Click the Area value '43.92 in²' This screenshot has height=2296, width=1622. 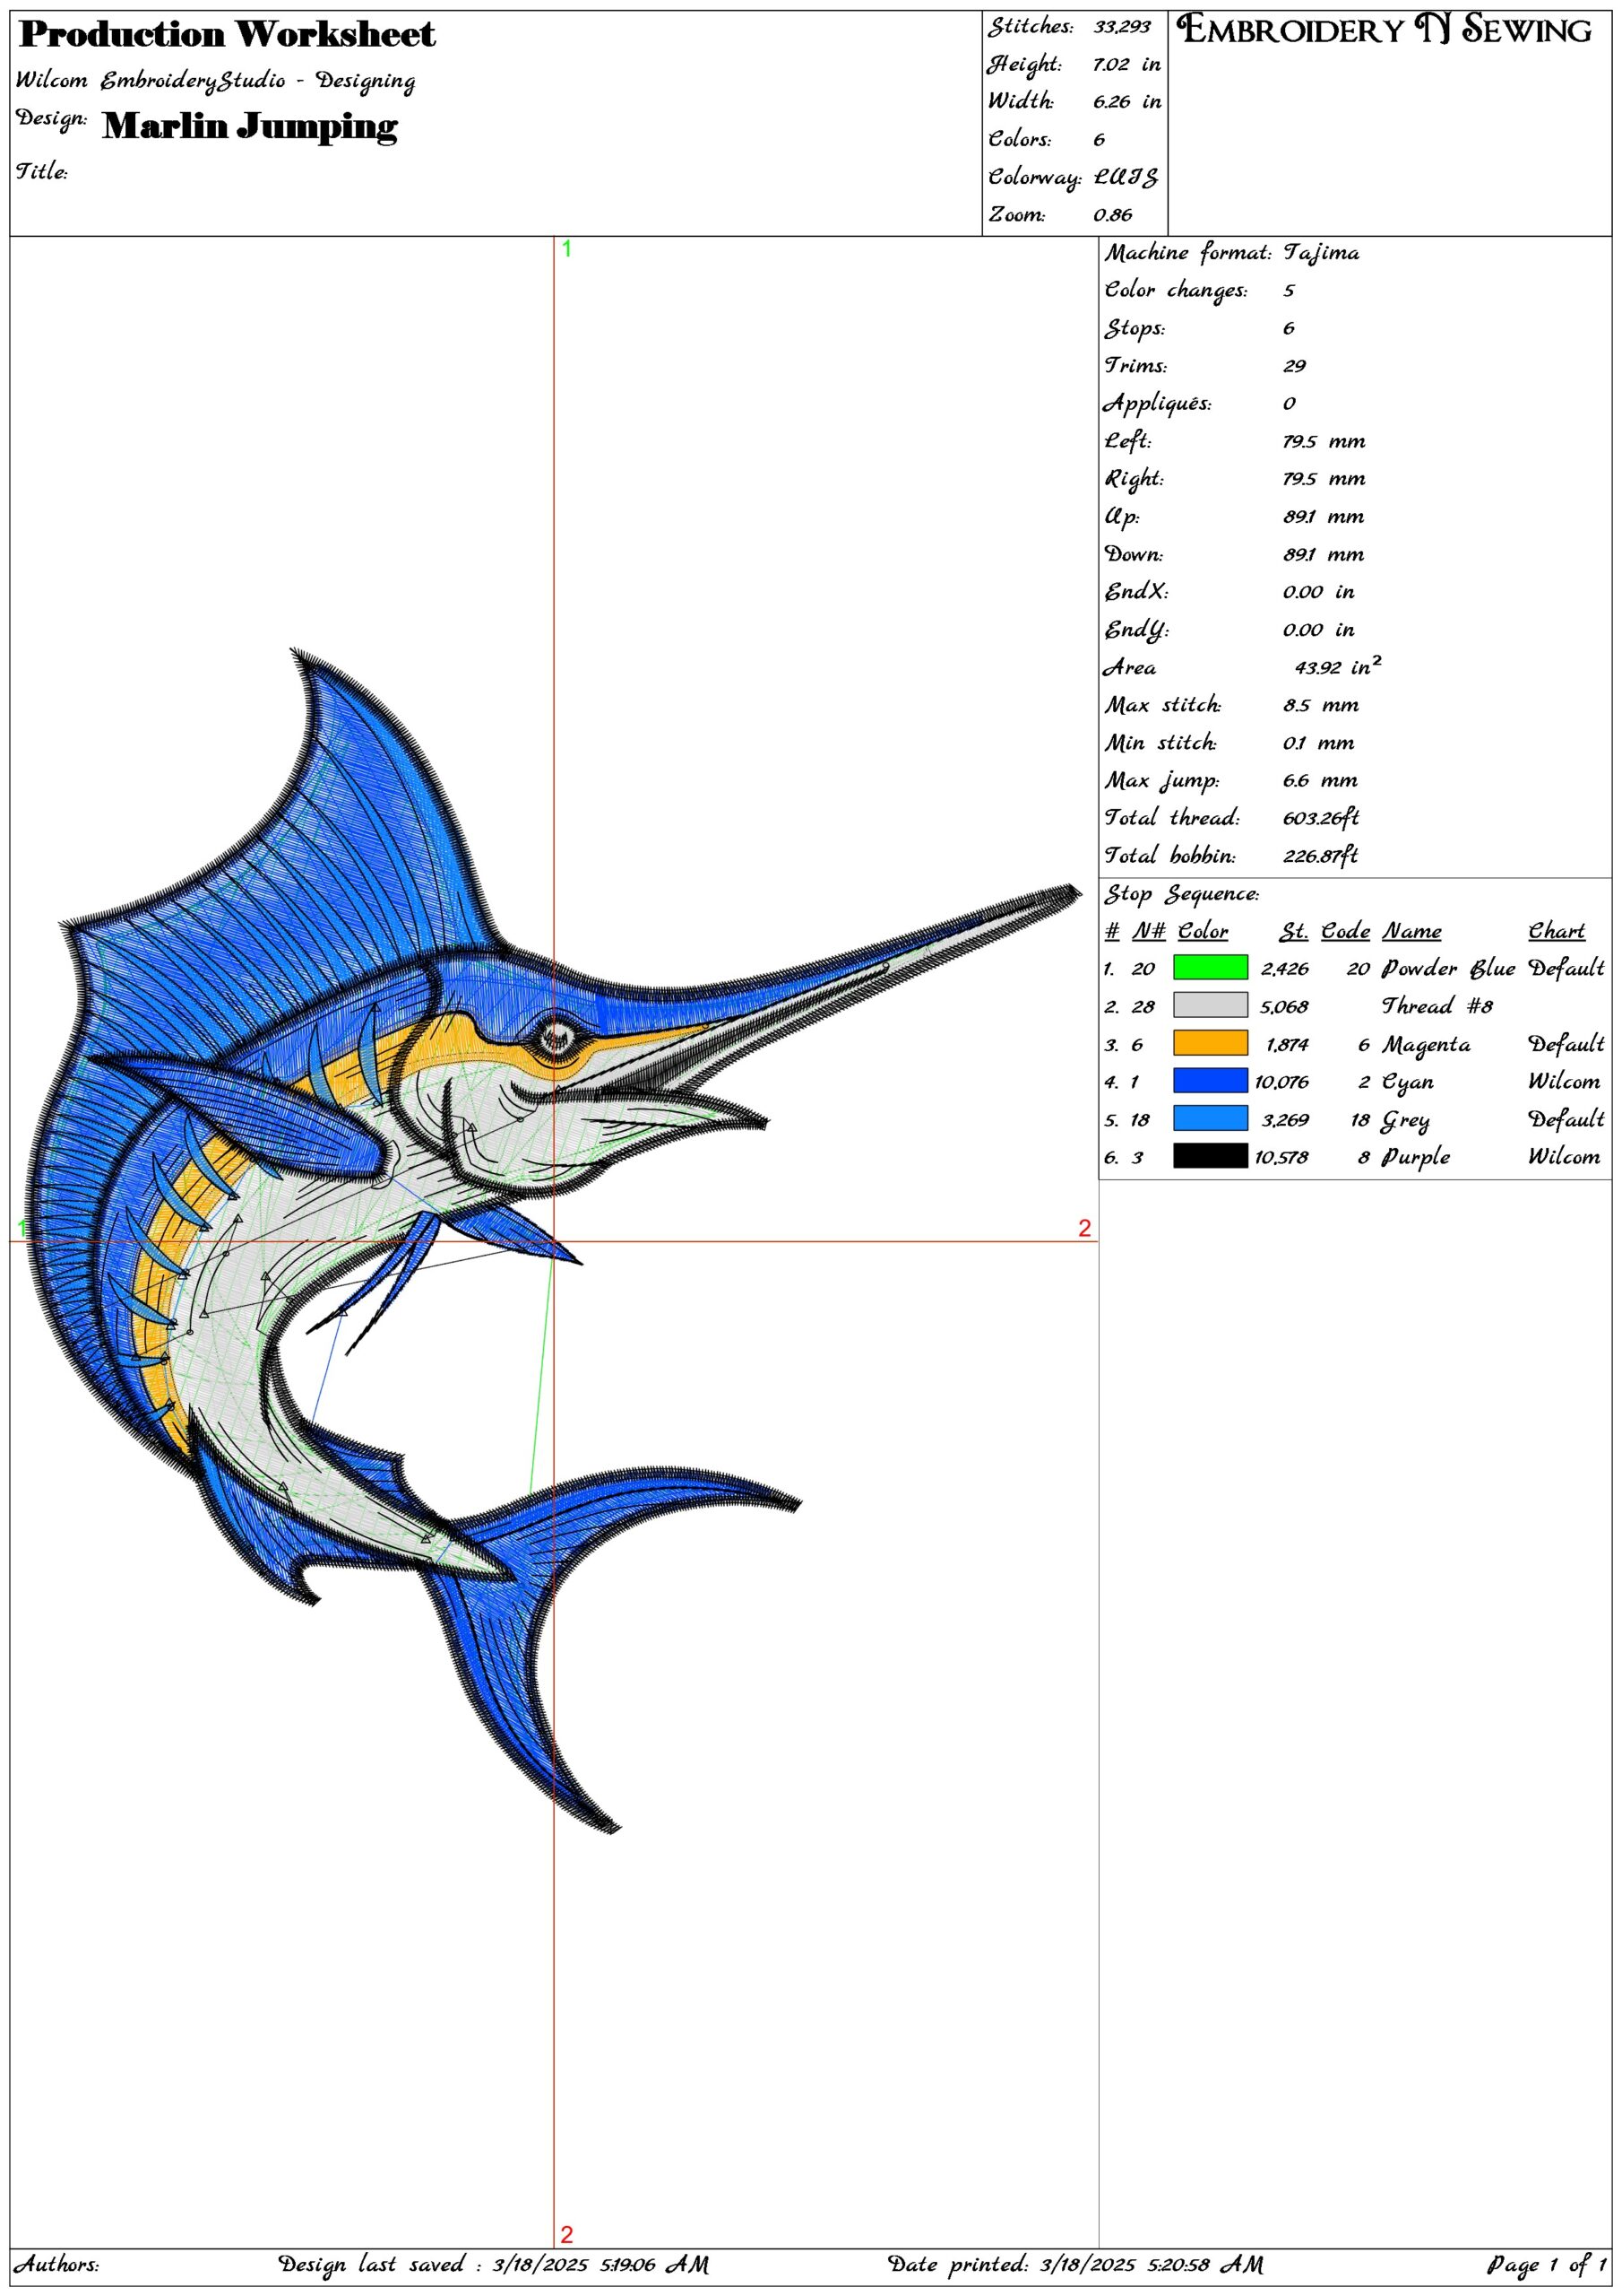click(x=1338, y=666)
